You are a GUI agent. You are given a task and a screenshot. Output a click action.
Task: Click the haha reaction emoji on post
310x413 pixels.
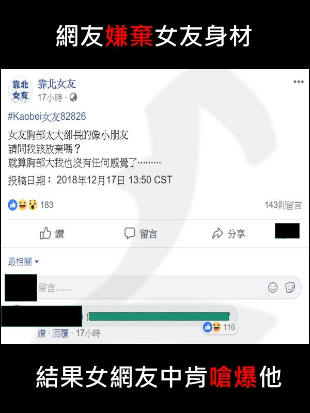(x=23, y=204)
